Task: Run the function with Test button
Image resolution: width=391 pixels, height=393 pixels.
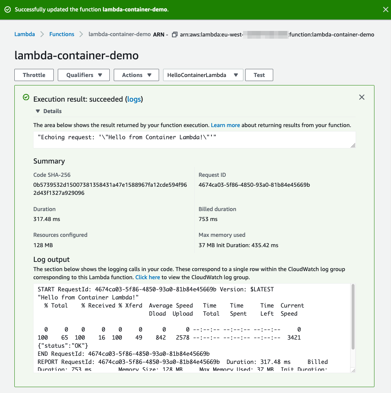Action: click(259, 75)
